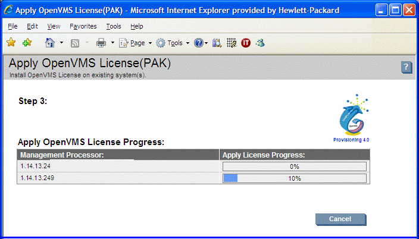The width and height of the screenshot is (419, 239).
Task: Open the Help menu in the menu bar
Action: [x=137, y=26]
